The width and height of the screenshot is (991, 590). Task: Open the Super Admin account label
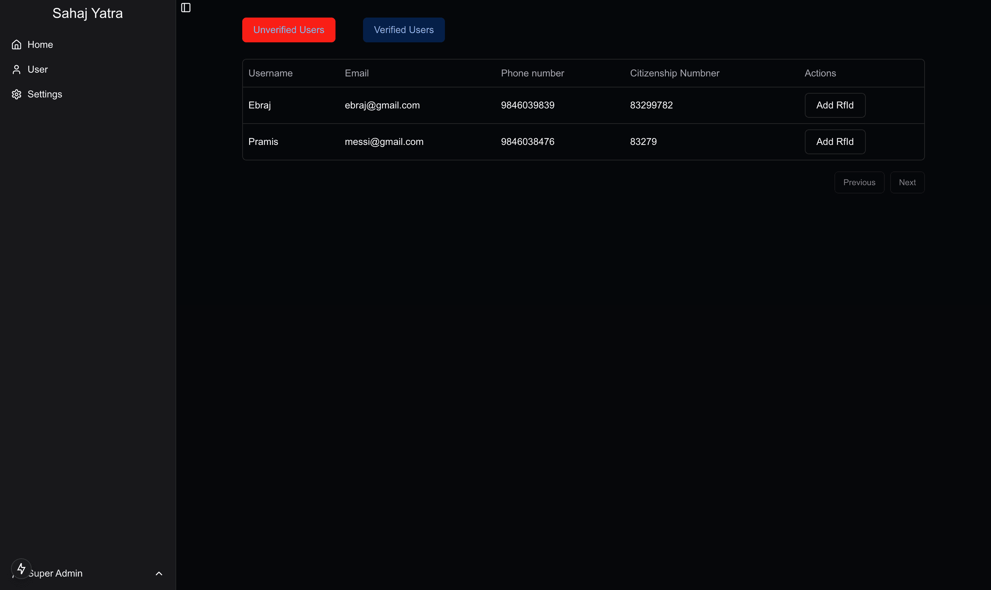[x=55, y=573]
